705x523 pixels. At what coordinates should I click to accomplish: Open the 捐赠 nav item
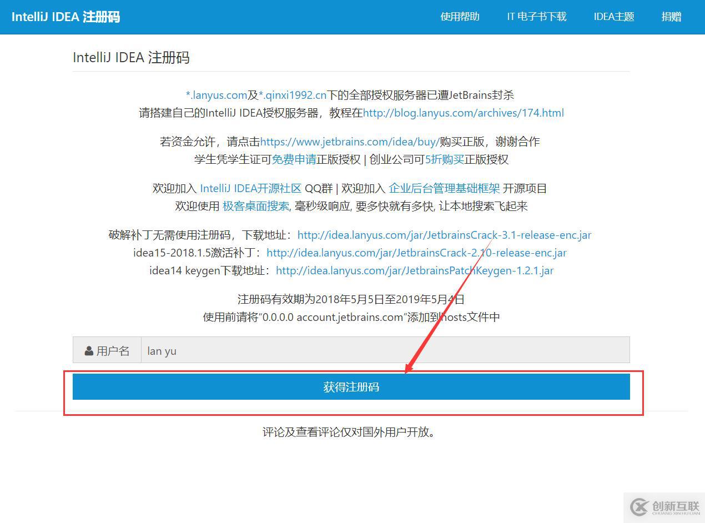[671, 17]
